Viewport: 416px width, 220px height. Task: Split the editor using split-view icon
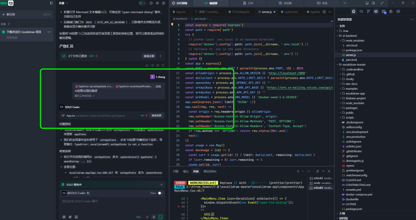click(324, 12)
